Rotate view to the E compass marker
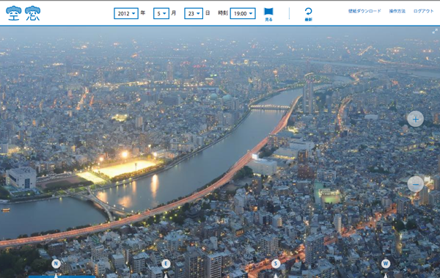This screenshot has height=278, width=440. click(166, 263)
